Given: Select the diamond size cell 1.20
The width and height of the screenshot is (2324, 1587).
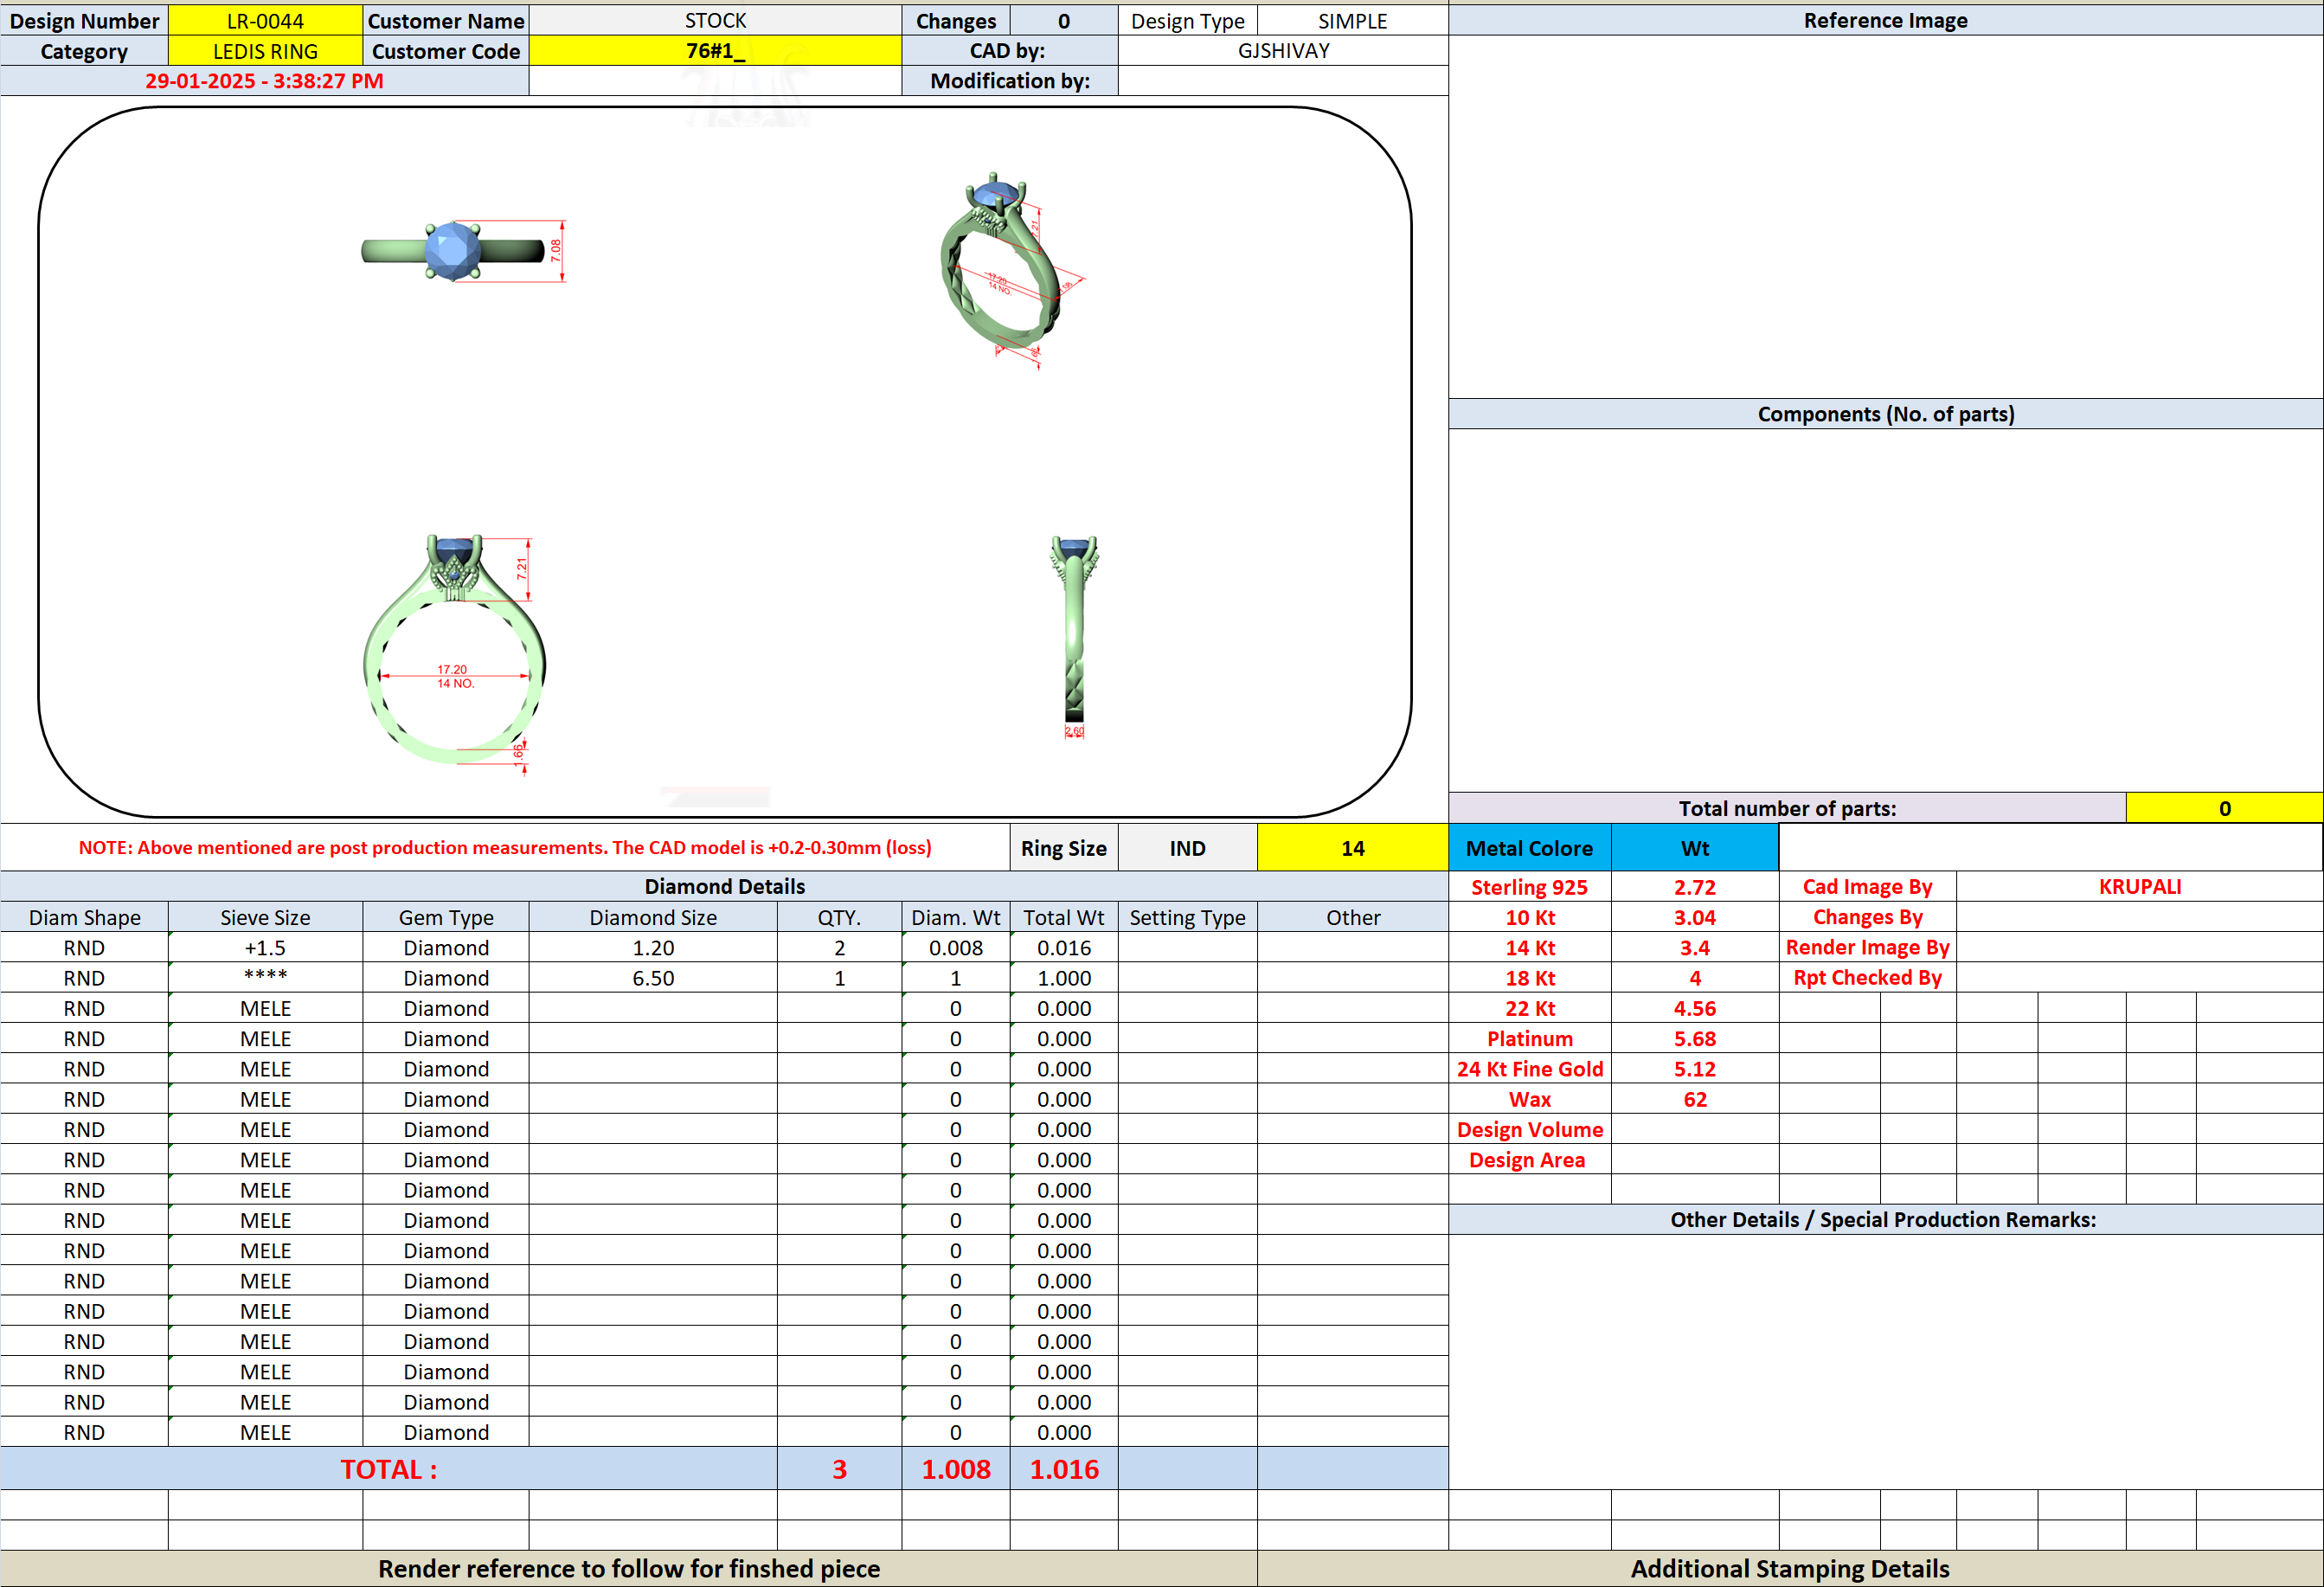Looking at the screenshot, I should pyautogui.click(x=653, y=947).
